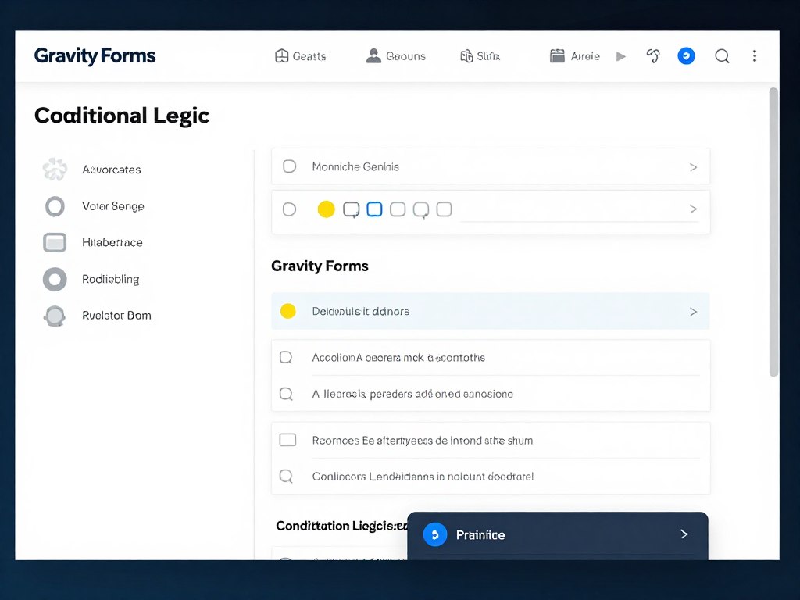Expand the Monniche Geniris row chevron

tap(693, 167)
